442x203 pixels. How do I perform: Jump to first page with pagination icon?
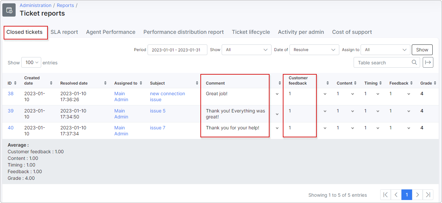(x=385, y=195)
